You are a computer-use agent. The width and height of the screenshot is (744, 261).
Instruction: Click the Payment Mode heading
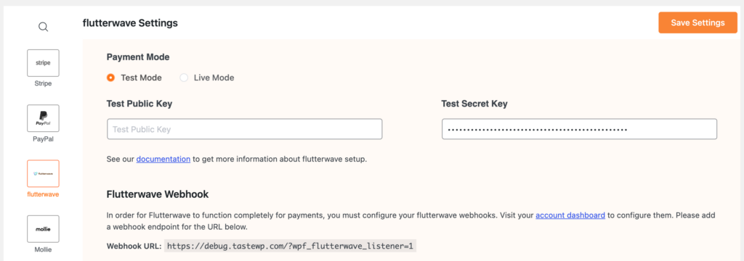(x=138, y=57)
